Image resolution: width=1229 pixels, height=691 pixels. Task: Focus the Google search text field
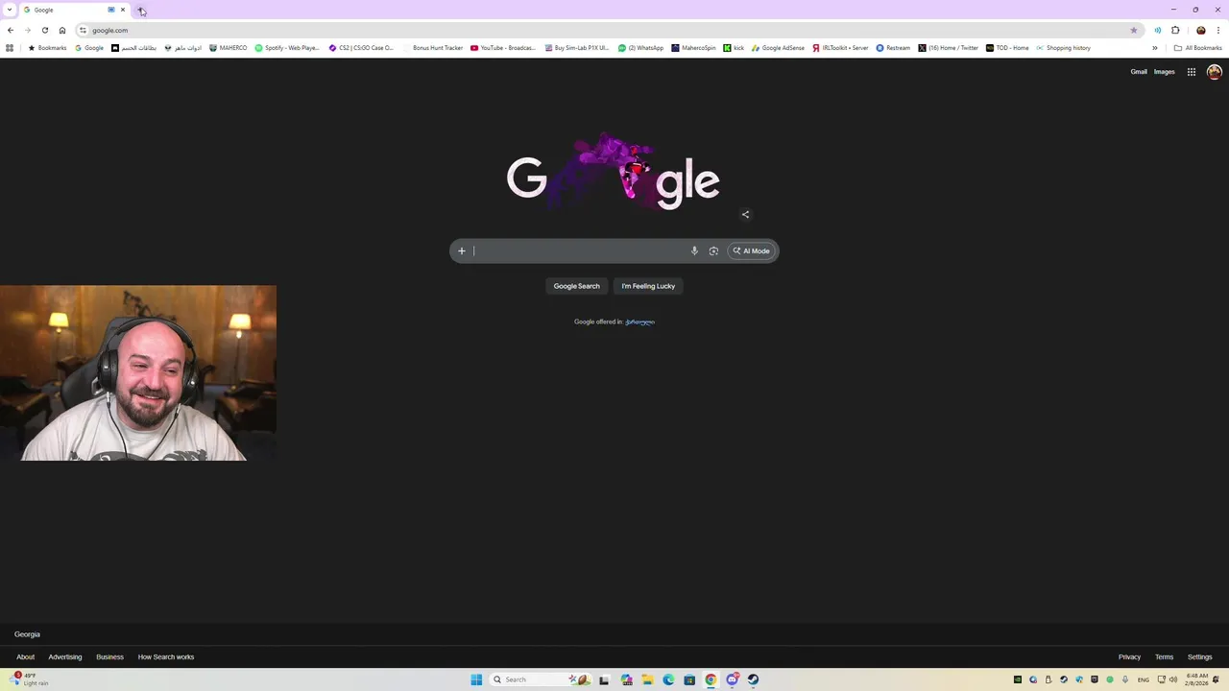pyautogui.click(x=579, y=251)
